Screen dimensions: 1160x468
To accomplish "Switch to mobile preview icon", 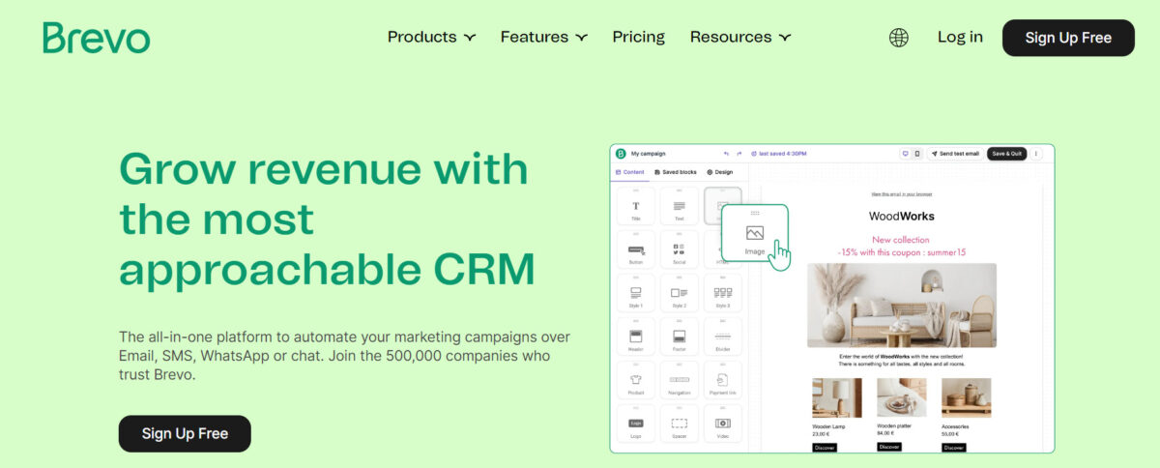I will tap(917, 154).
